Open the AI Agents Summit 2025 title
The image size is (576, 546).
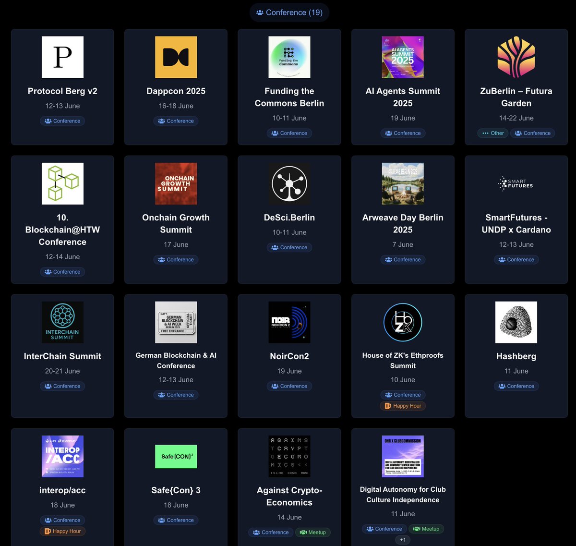403,97
